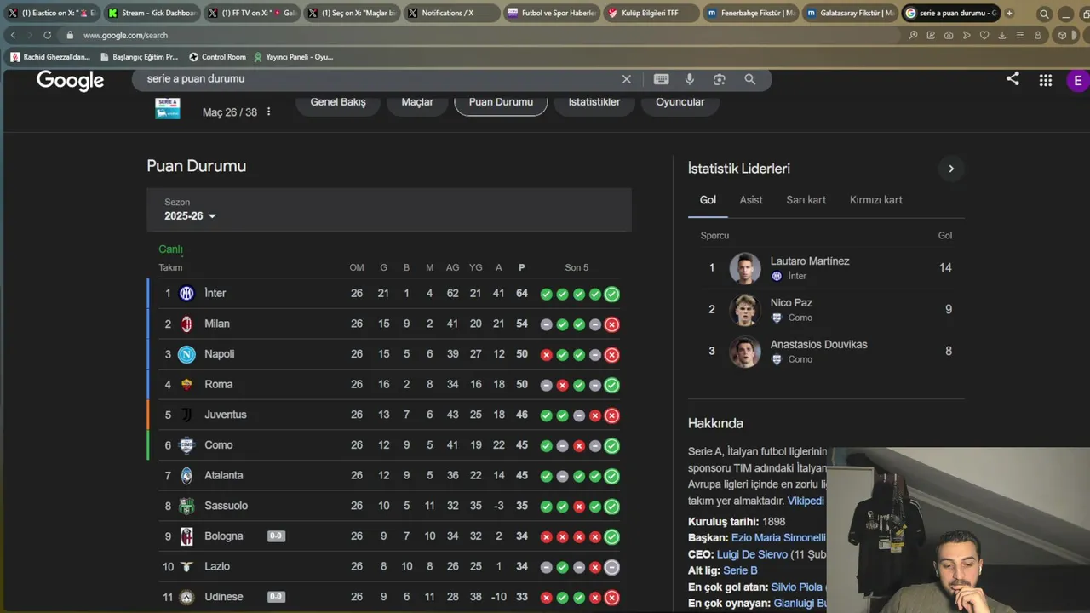Image resolution: width=1090 pixels, height=613 pixels.
Task: Click the Napoli club crest in the table
Action: tap(186, 354)
